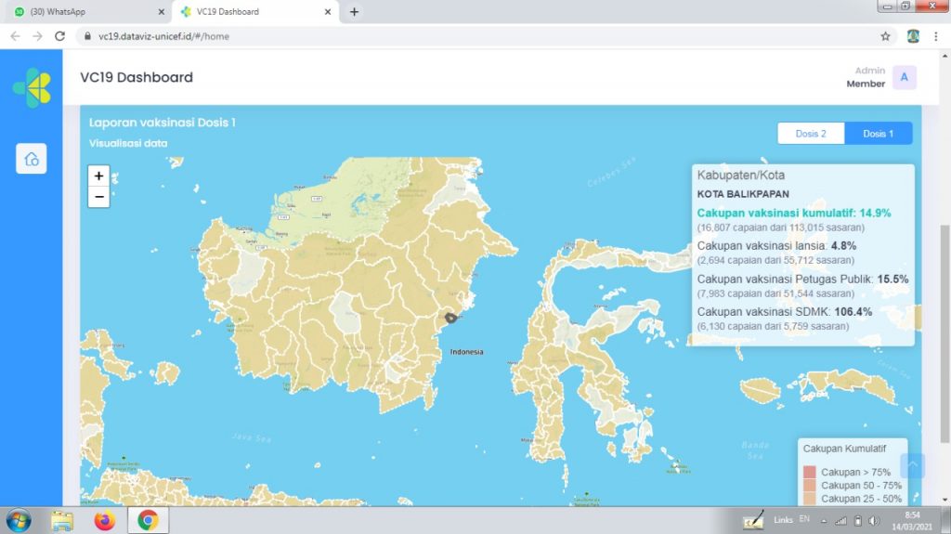Image resolution: width=951 pixels, height=534 pixels.
Task: Bookmark this page with the star icon
Action: 885,36
